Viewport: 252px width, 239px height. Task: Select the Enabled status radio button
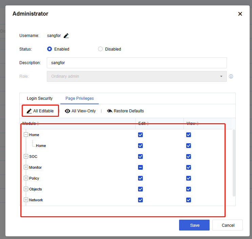50,49
